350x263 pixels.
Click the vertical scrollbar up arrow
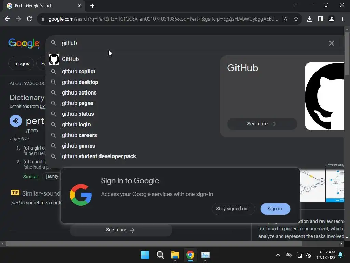(347, 29)
